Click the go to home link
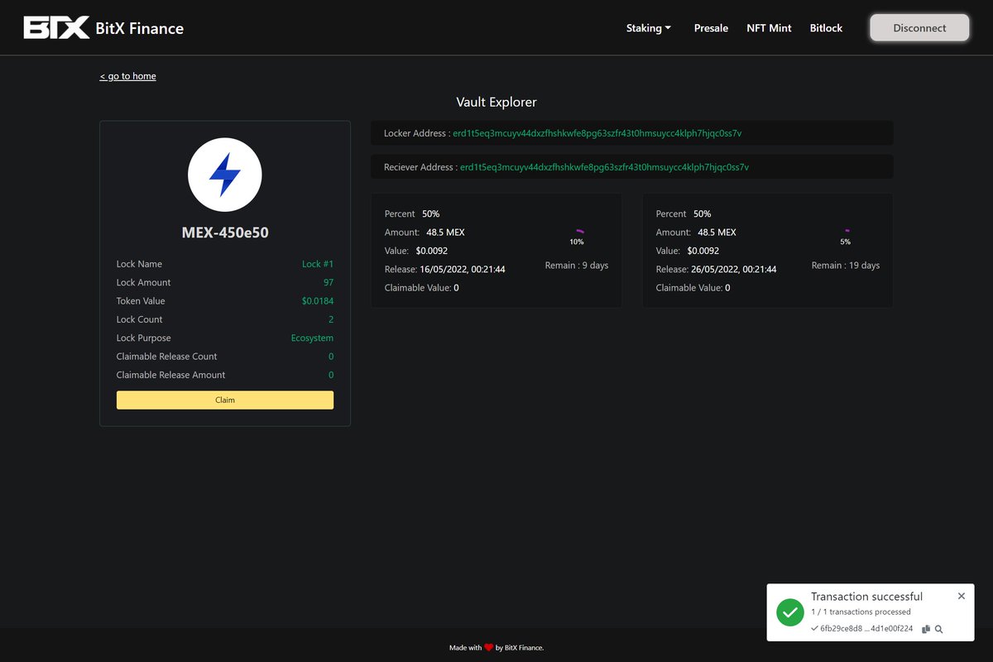 (127, 76)
